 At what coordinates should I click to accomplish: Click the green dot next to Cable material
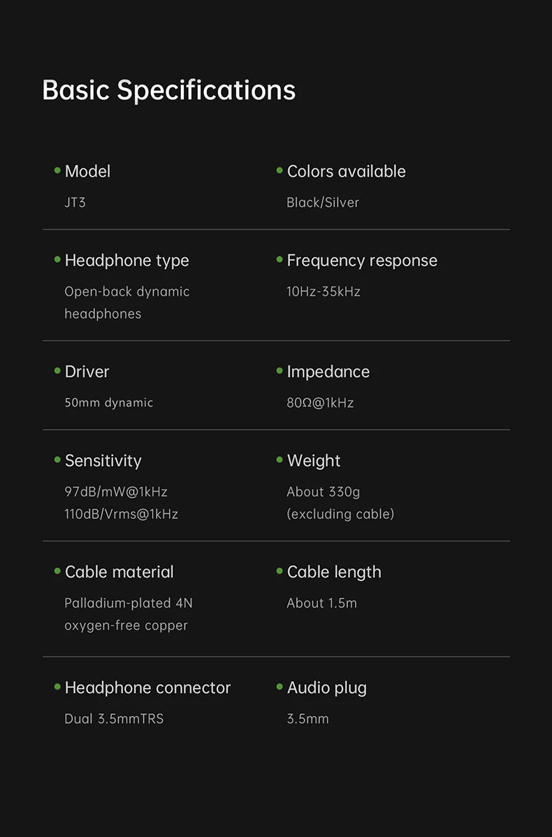[57, 571]
